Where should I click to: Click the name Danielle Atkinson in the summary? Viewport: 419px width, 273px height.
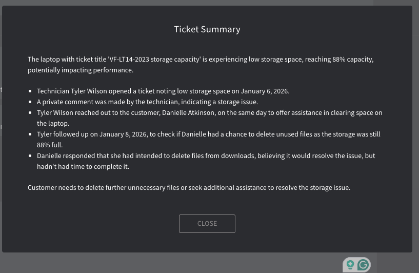tap(188, 112)
